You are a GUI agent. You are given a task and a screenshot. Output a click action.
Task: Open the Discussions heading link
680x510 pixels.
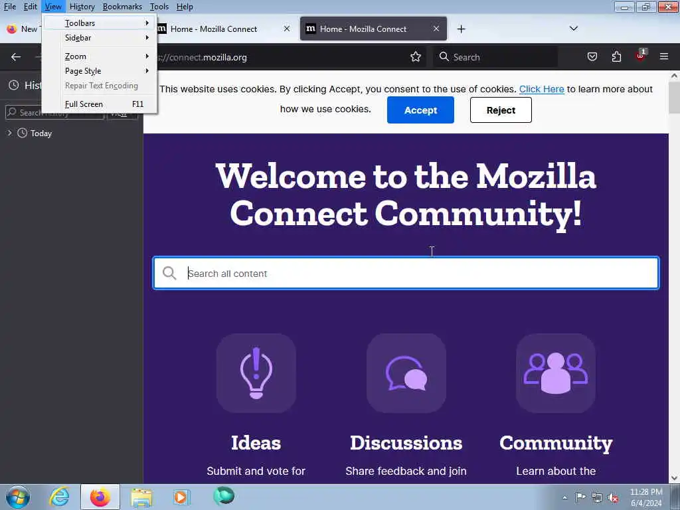coord(406,443)
